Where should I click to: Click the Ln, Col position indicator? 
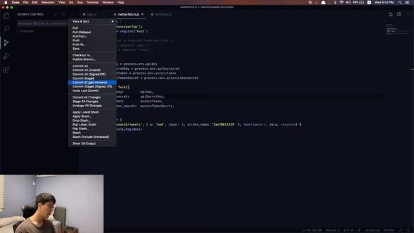click(312, 230)
